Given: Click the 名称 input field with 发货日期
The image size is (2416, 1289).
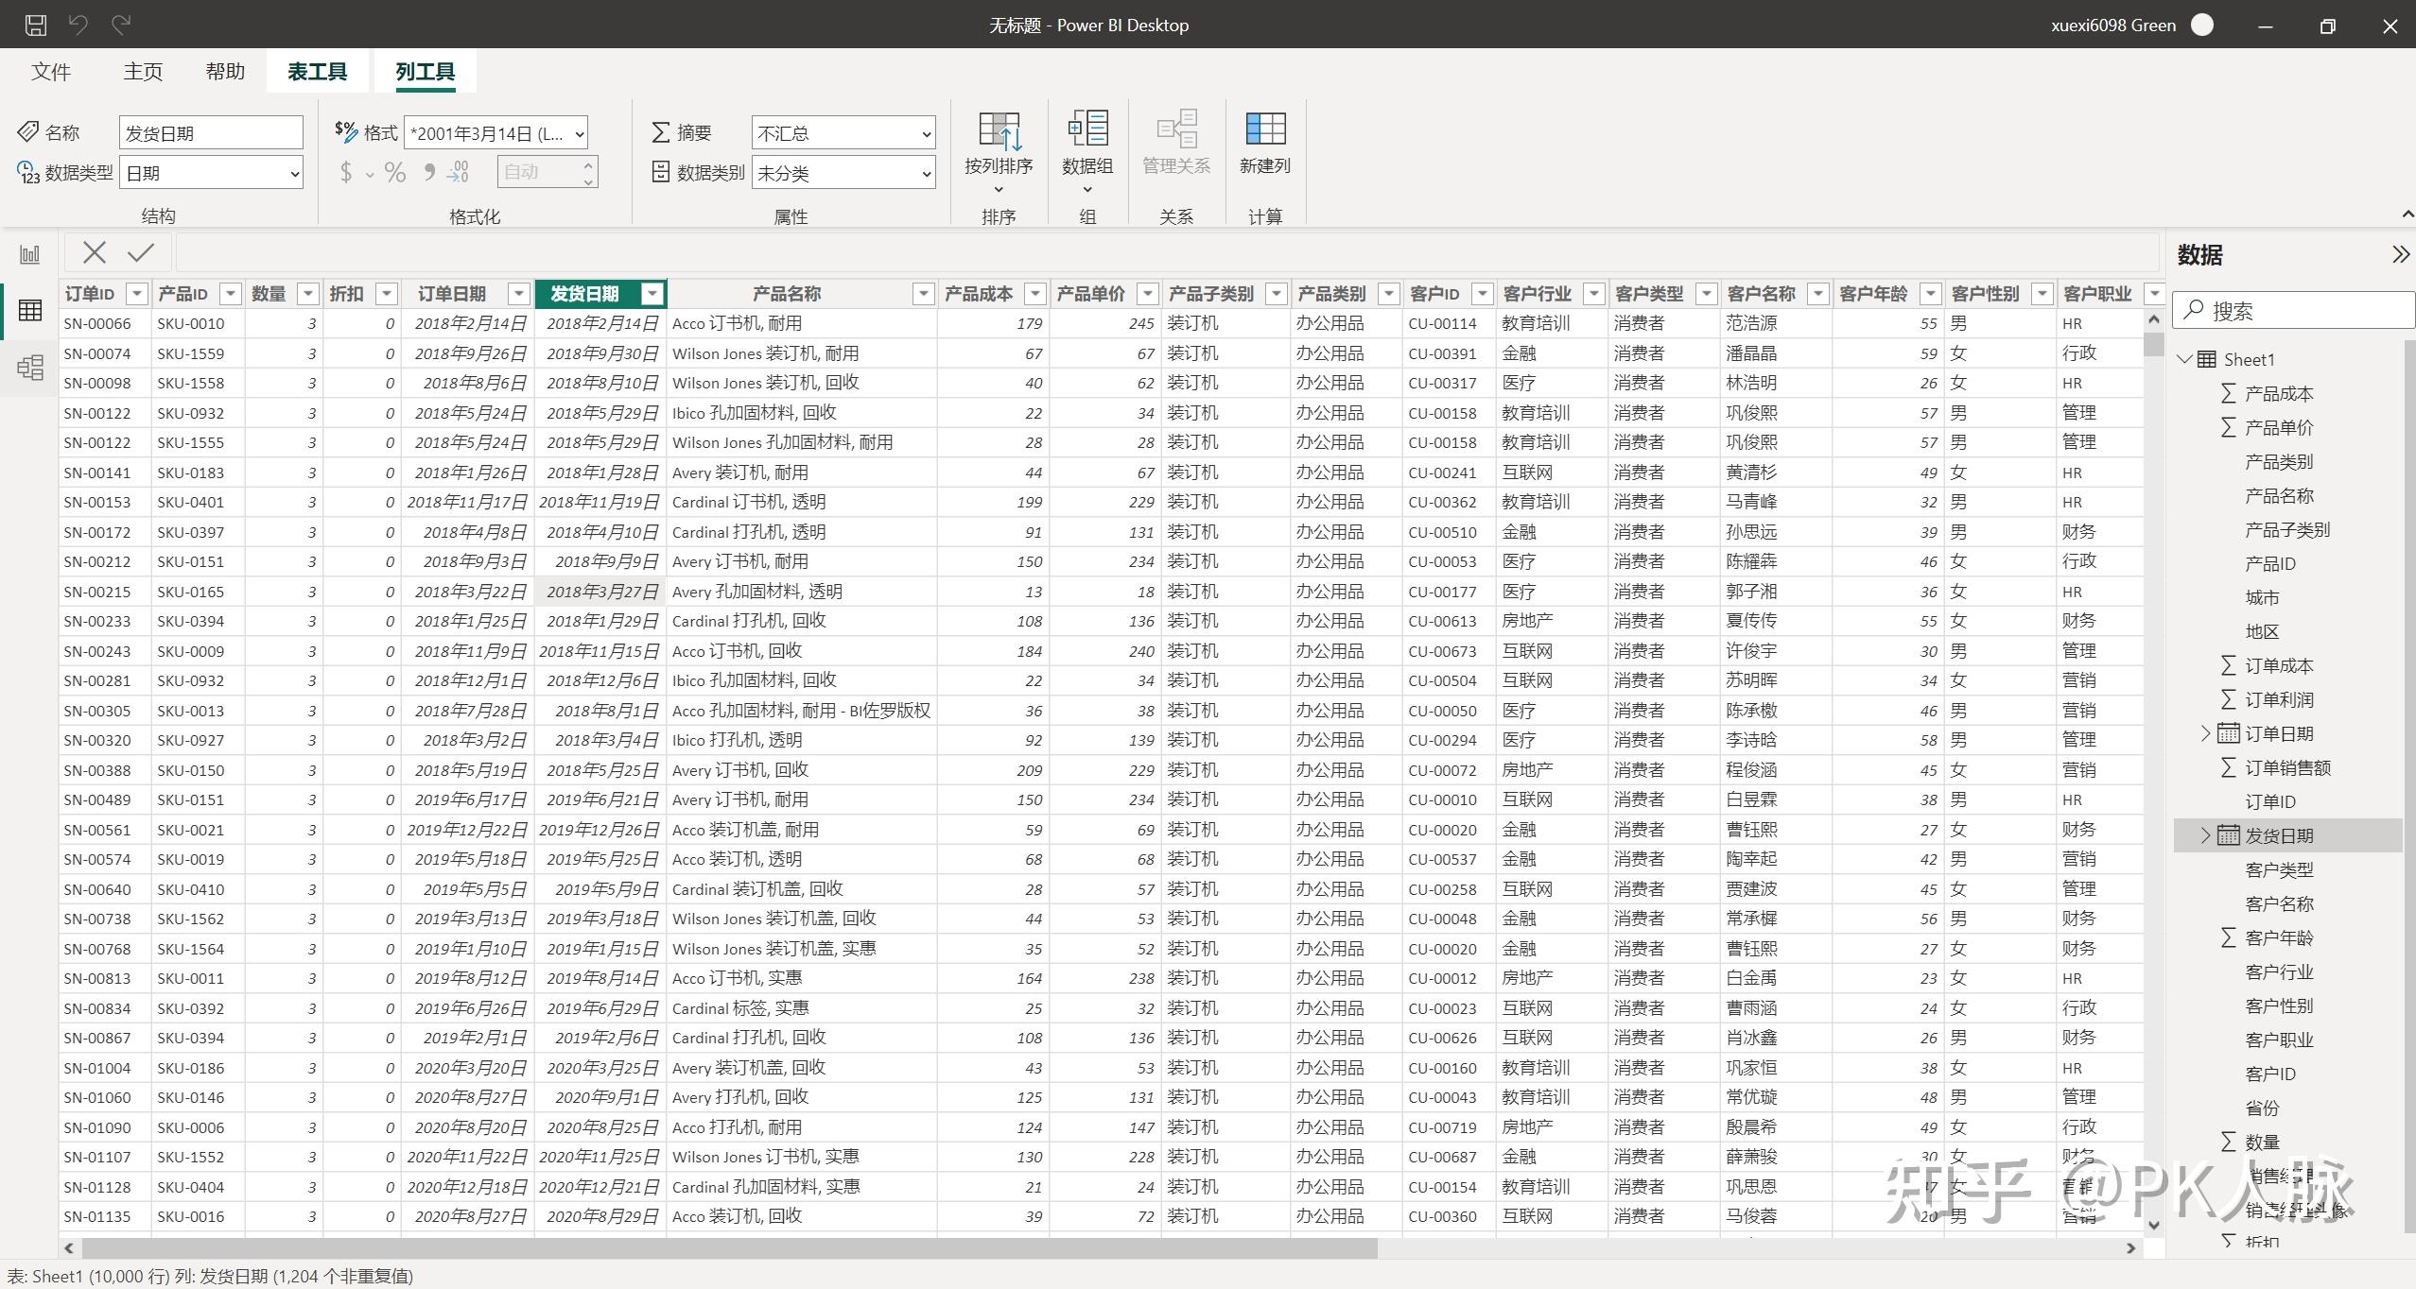Looking at the screenshot, I should coord(211,133).
